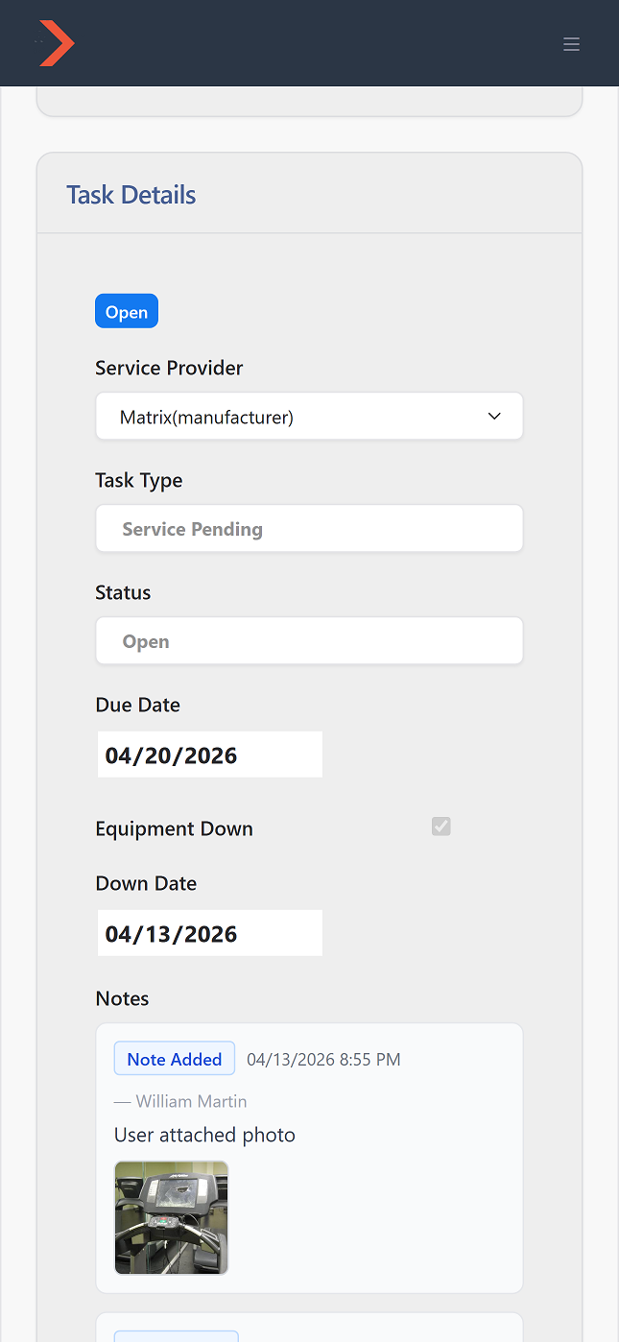Click the Status field showing Open
The height and width of the screenshot is (1342, 619).
click(x=309, y=640)
